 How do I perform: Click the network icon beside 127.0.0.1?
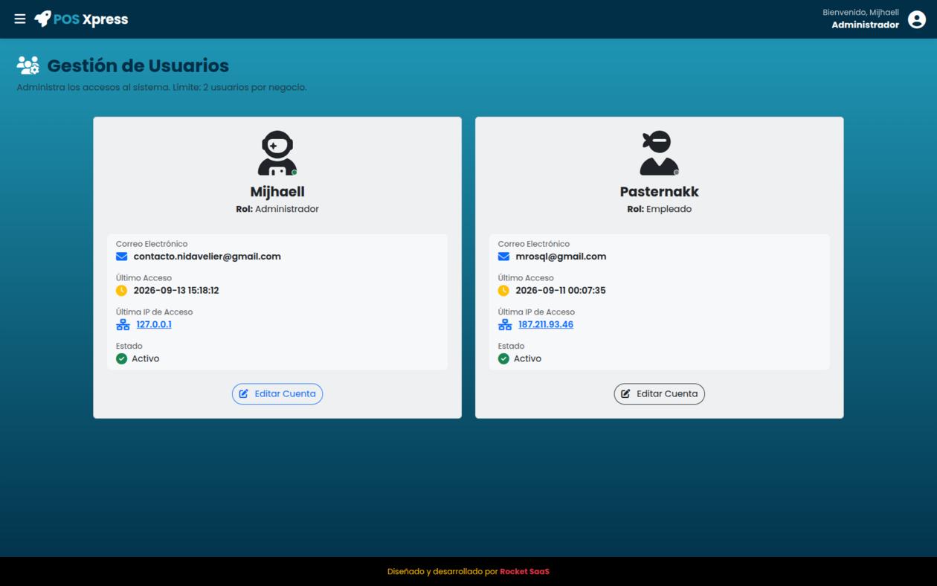click(123, 325)
